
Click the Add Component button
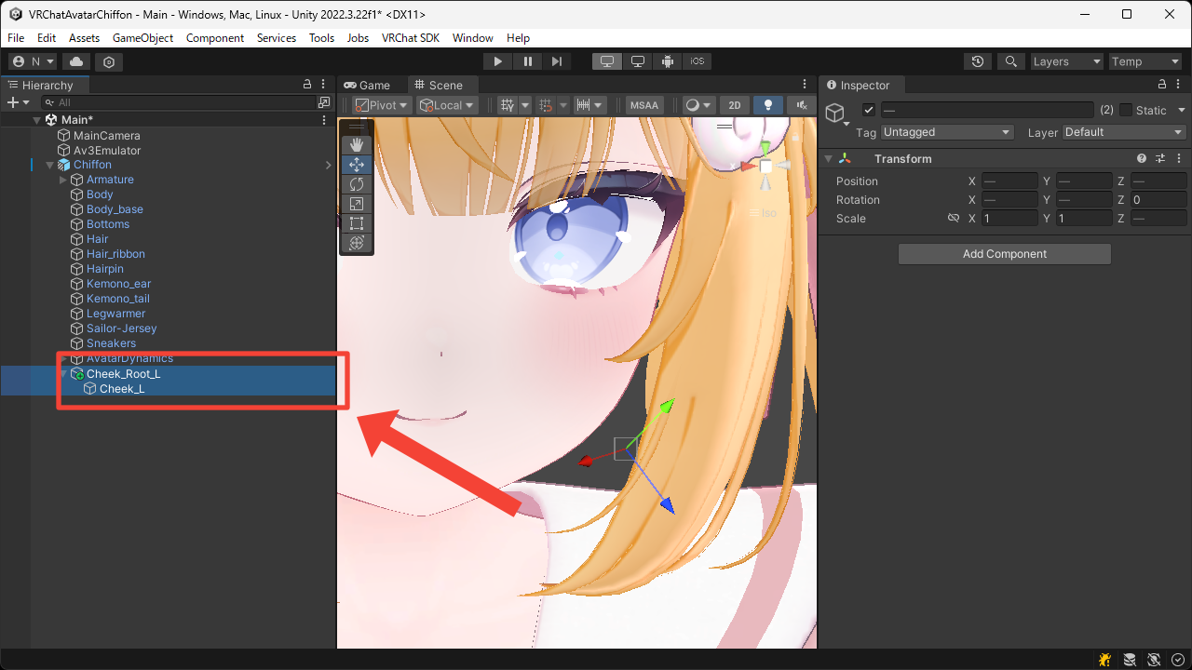[1004, 253]
